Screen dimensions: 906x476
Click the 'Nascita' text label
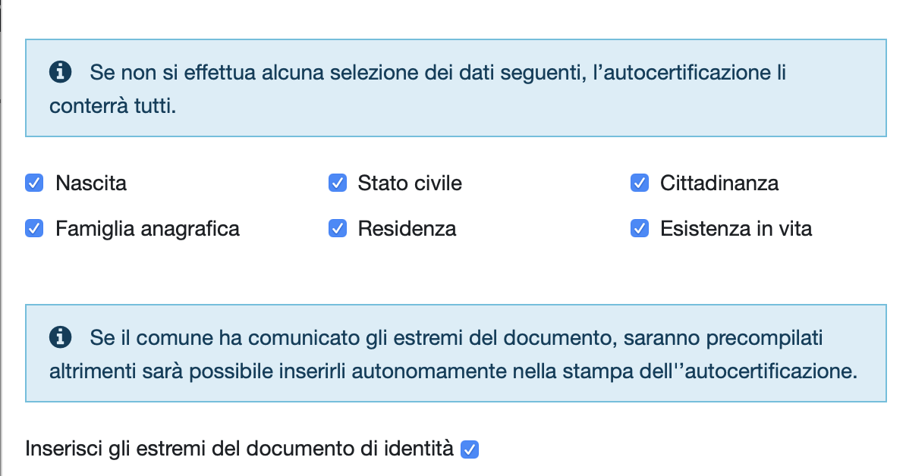tap(91, 183)
